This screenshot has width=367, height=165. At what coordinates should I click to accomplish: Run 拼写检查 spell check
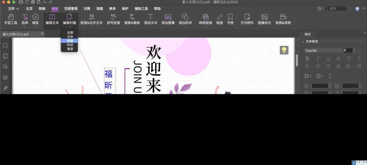(113, 19)
